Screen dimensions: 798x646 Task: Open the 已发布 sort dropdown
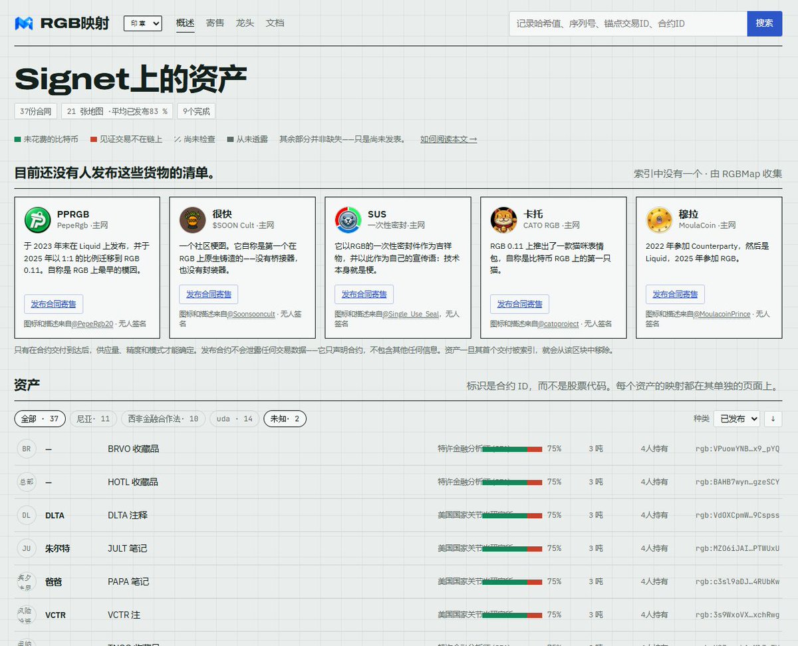[737, 418]
